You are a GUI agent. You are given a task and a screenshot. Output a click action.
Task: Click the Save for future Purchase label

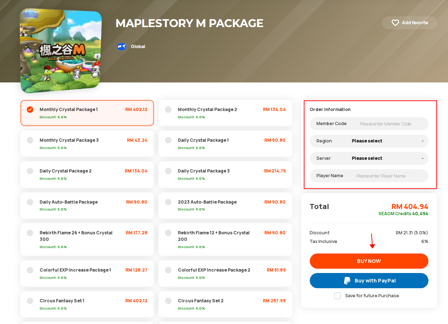click(372, 296)
